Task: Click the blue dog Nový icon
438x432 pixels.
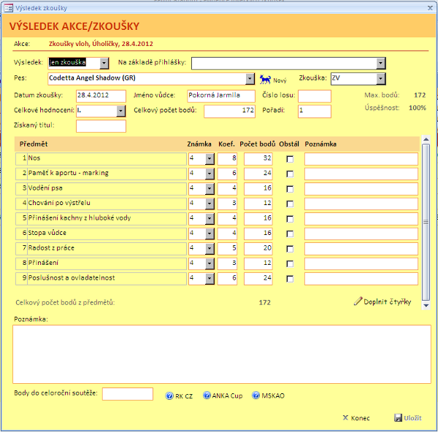Action: point(265,80)
